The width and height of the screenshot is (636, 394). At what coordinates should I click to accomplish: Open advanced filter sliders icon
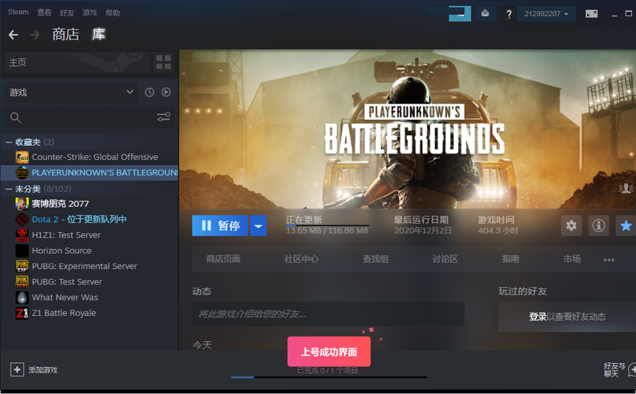click(x=164, y=117)
